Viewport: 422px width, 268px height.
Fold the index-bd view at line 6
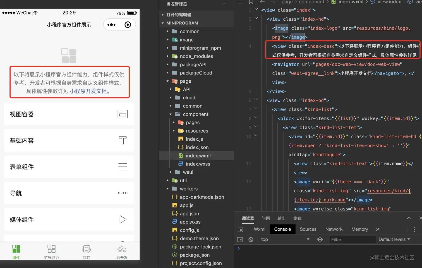pyautogui.click(x=256, y=99)
